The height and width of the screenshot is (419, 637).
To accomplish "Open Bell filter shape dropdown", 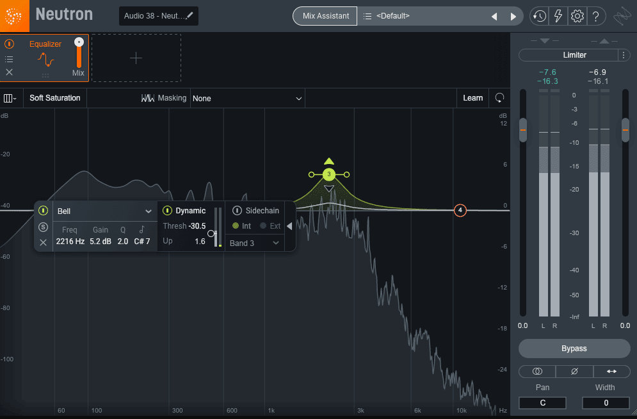I will click(x=104, y=211).
